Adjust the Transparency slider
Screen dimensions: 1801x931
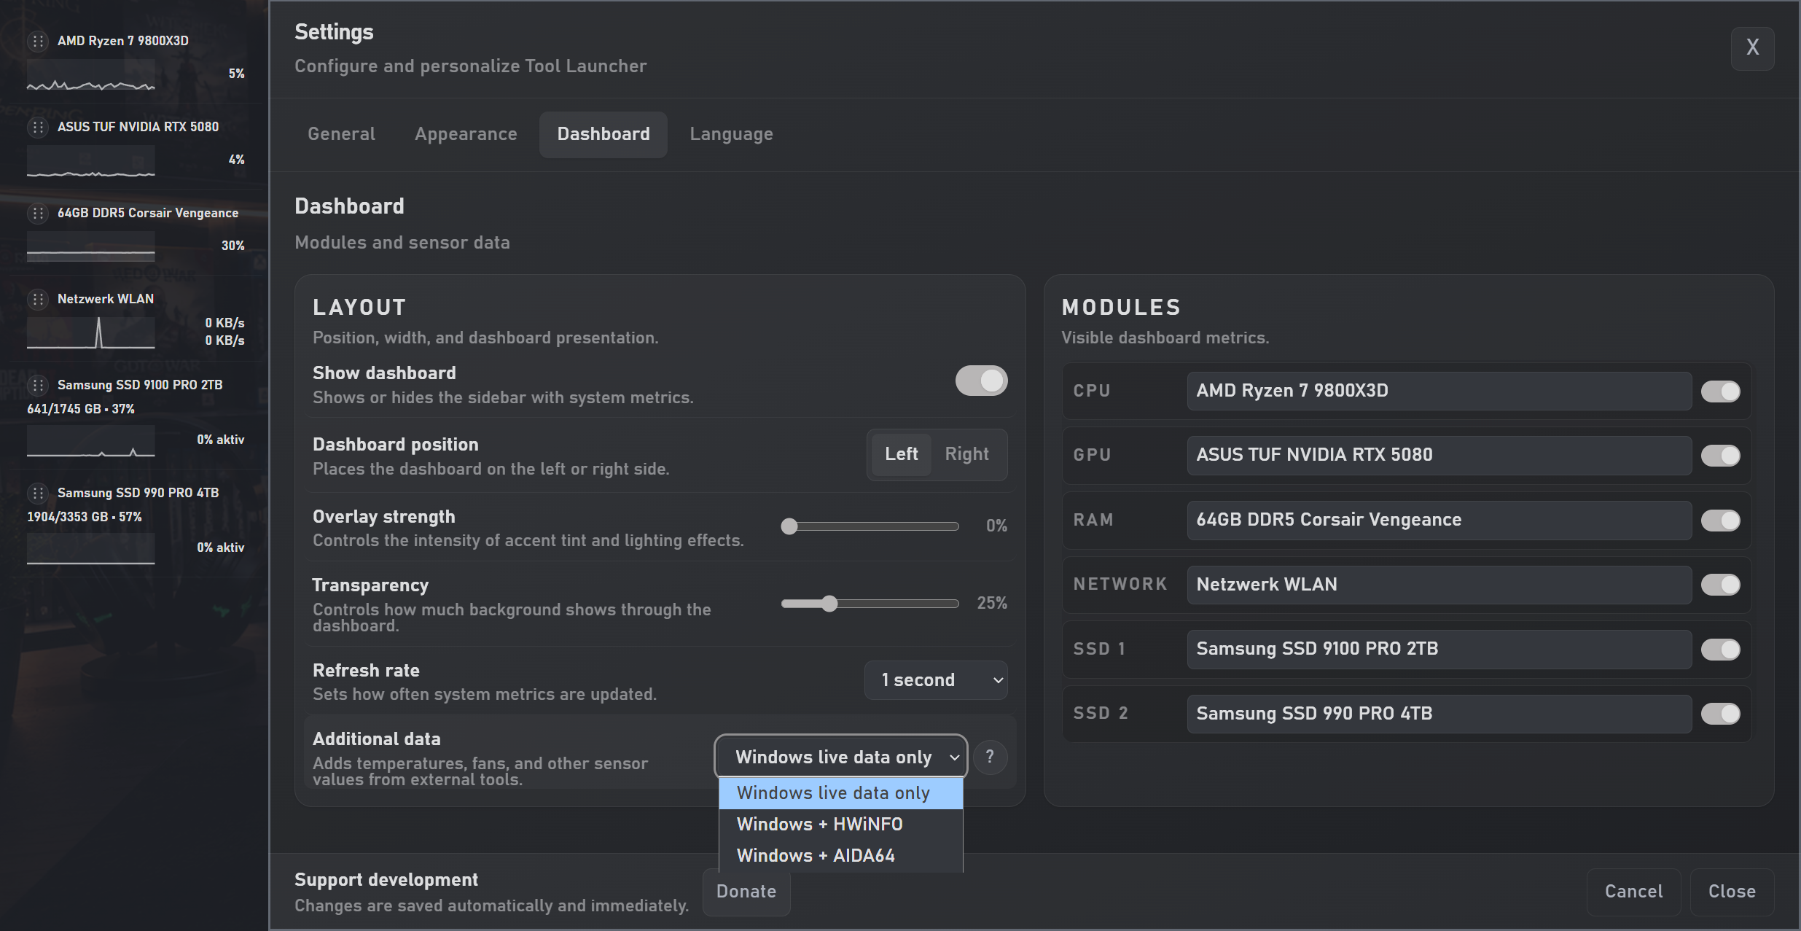[870, 604]
